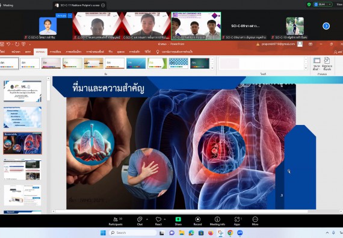Click the Format Background ribbon icon
This screenshot has width=343, height=238.
pos(327,64)
